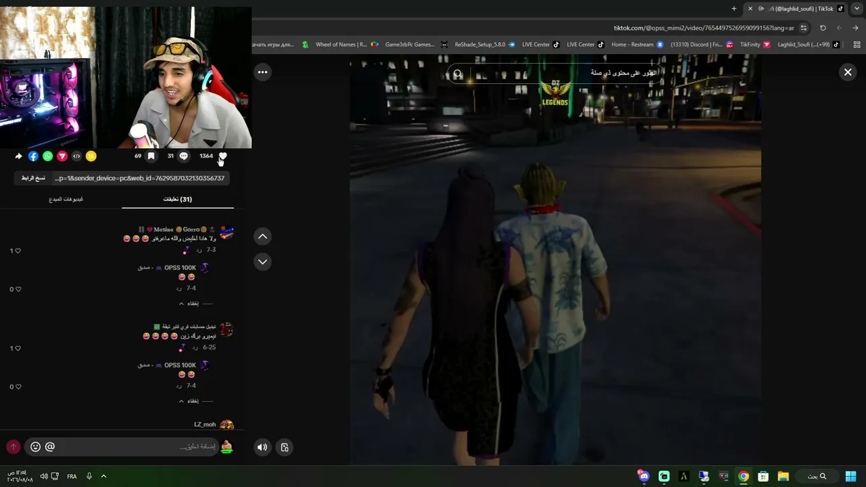Open the Gorro commenter's avatar
The height and width of the screenshot is (487, 866).
point(227,233)
